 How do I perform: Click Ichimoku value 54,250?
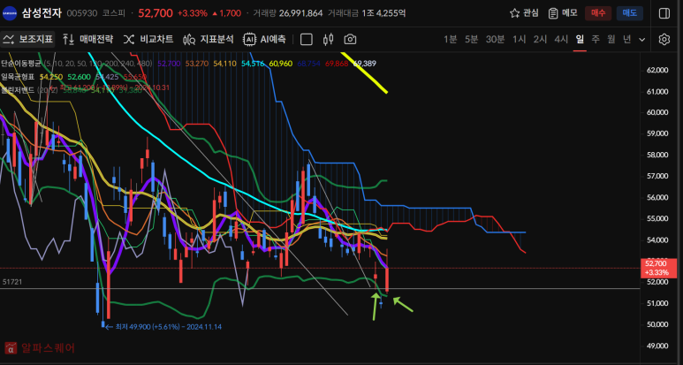[x=51, y=77]
